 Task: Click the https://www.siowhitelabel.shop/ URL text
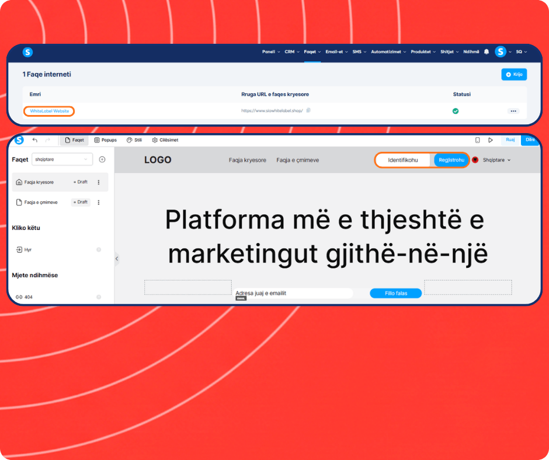(272, 111)
